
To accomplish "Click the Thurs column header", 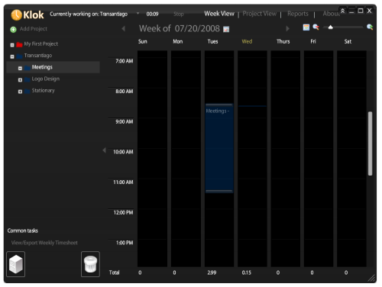I will click(283, 41).
